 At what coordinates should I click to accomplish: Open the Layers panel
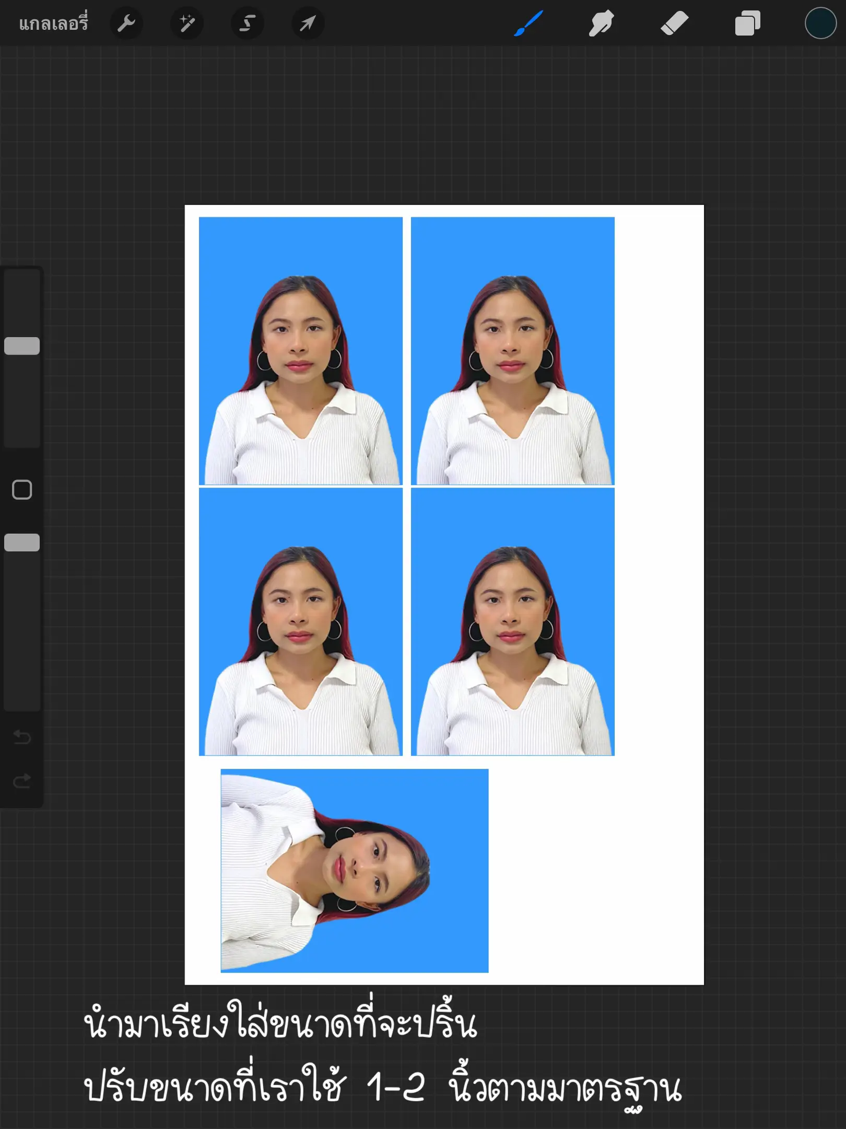[747, 23]
